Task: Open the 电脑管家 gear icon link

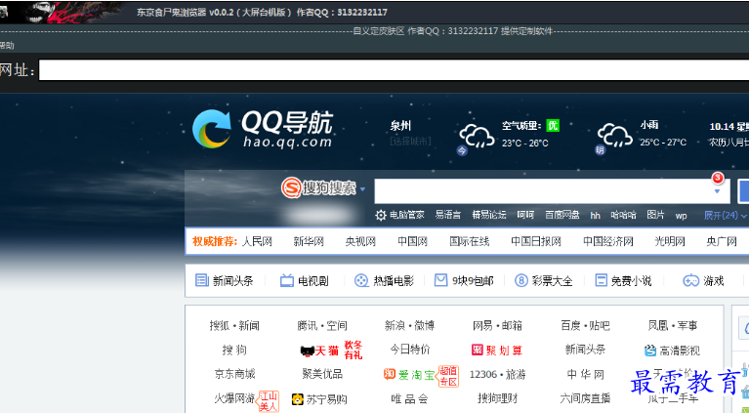Action: click(x=381, y=216)
